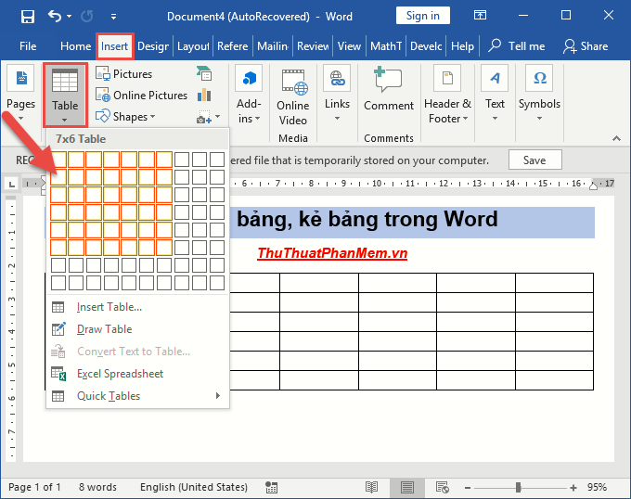The width and height of the screenshot is (631, 499).
Task: Insert a SmartArt graphic
Action: click(x=204, y=74)
